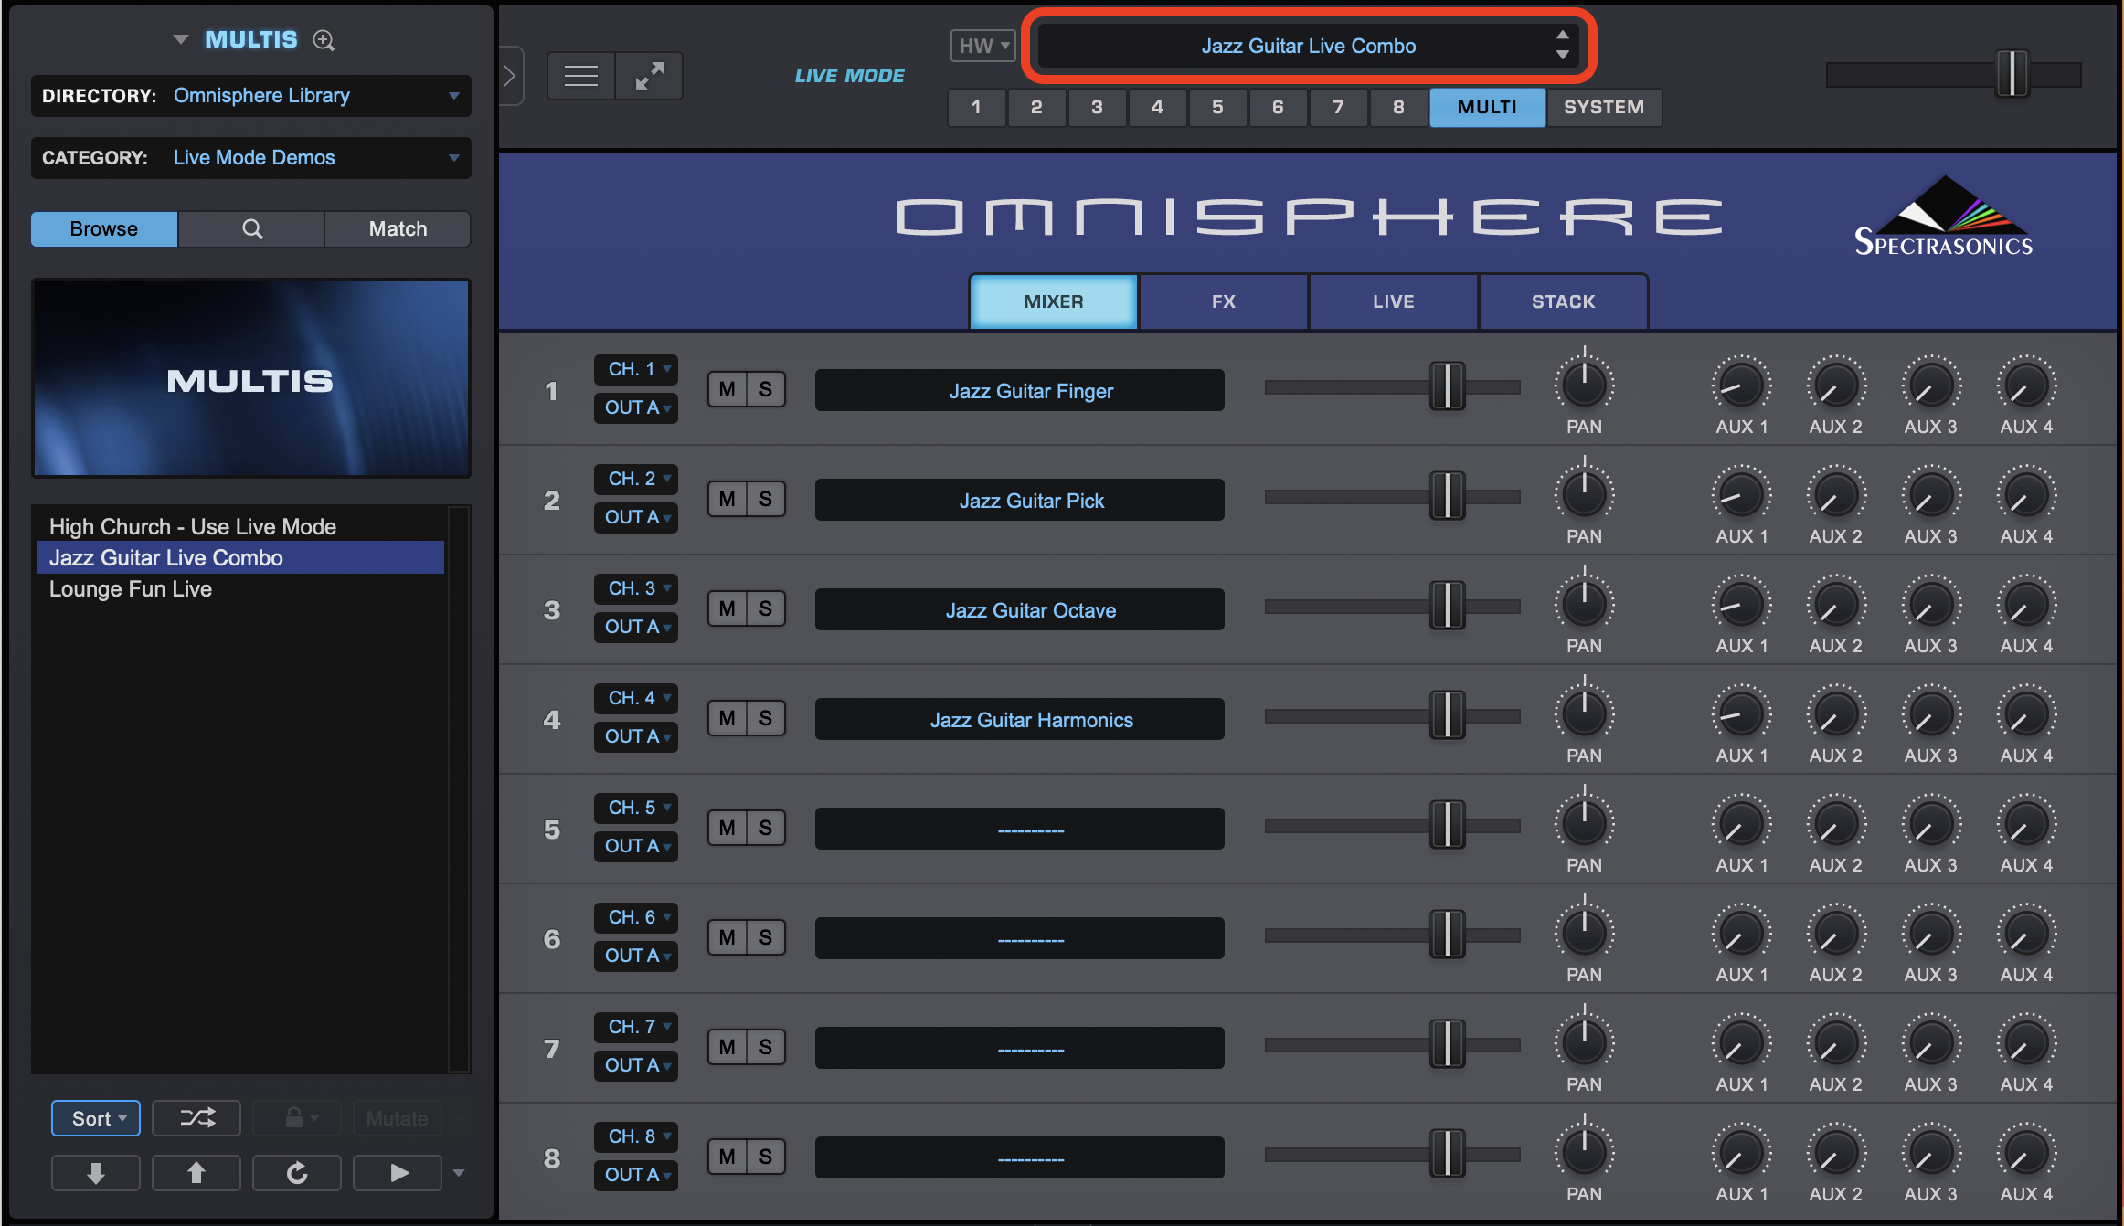Screen dimensions: 2124x1226
Task: Switch to the FX tab
Action: pyautogui.click(x=1224, y=301)
